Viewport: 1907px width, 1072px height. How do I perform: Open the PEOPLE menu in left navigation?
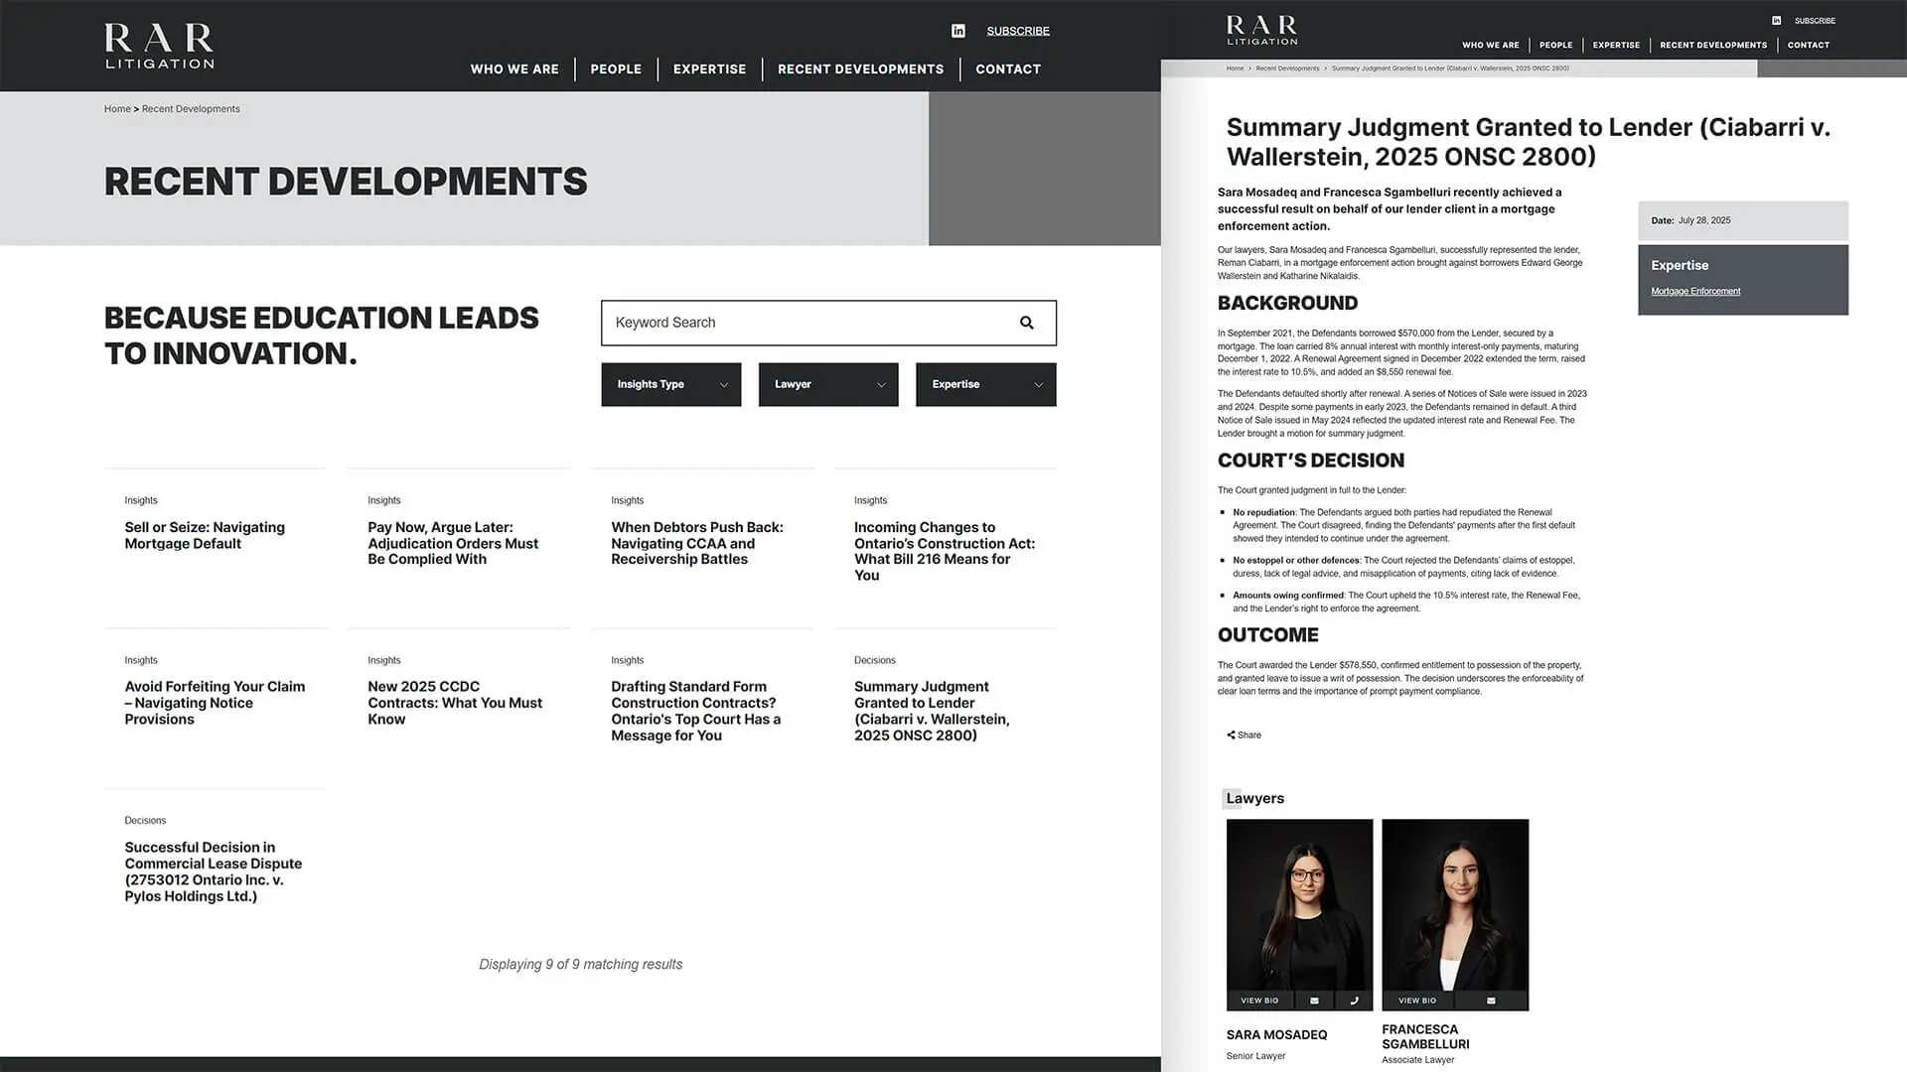point(616,69)
